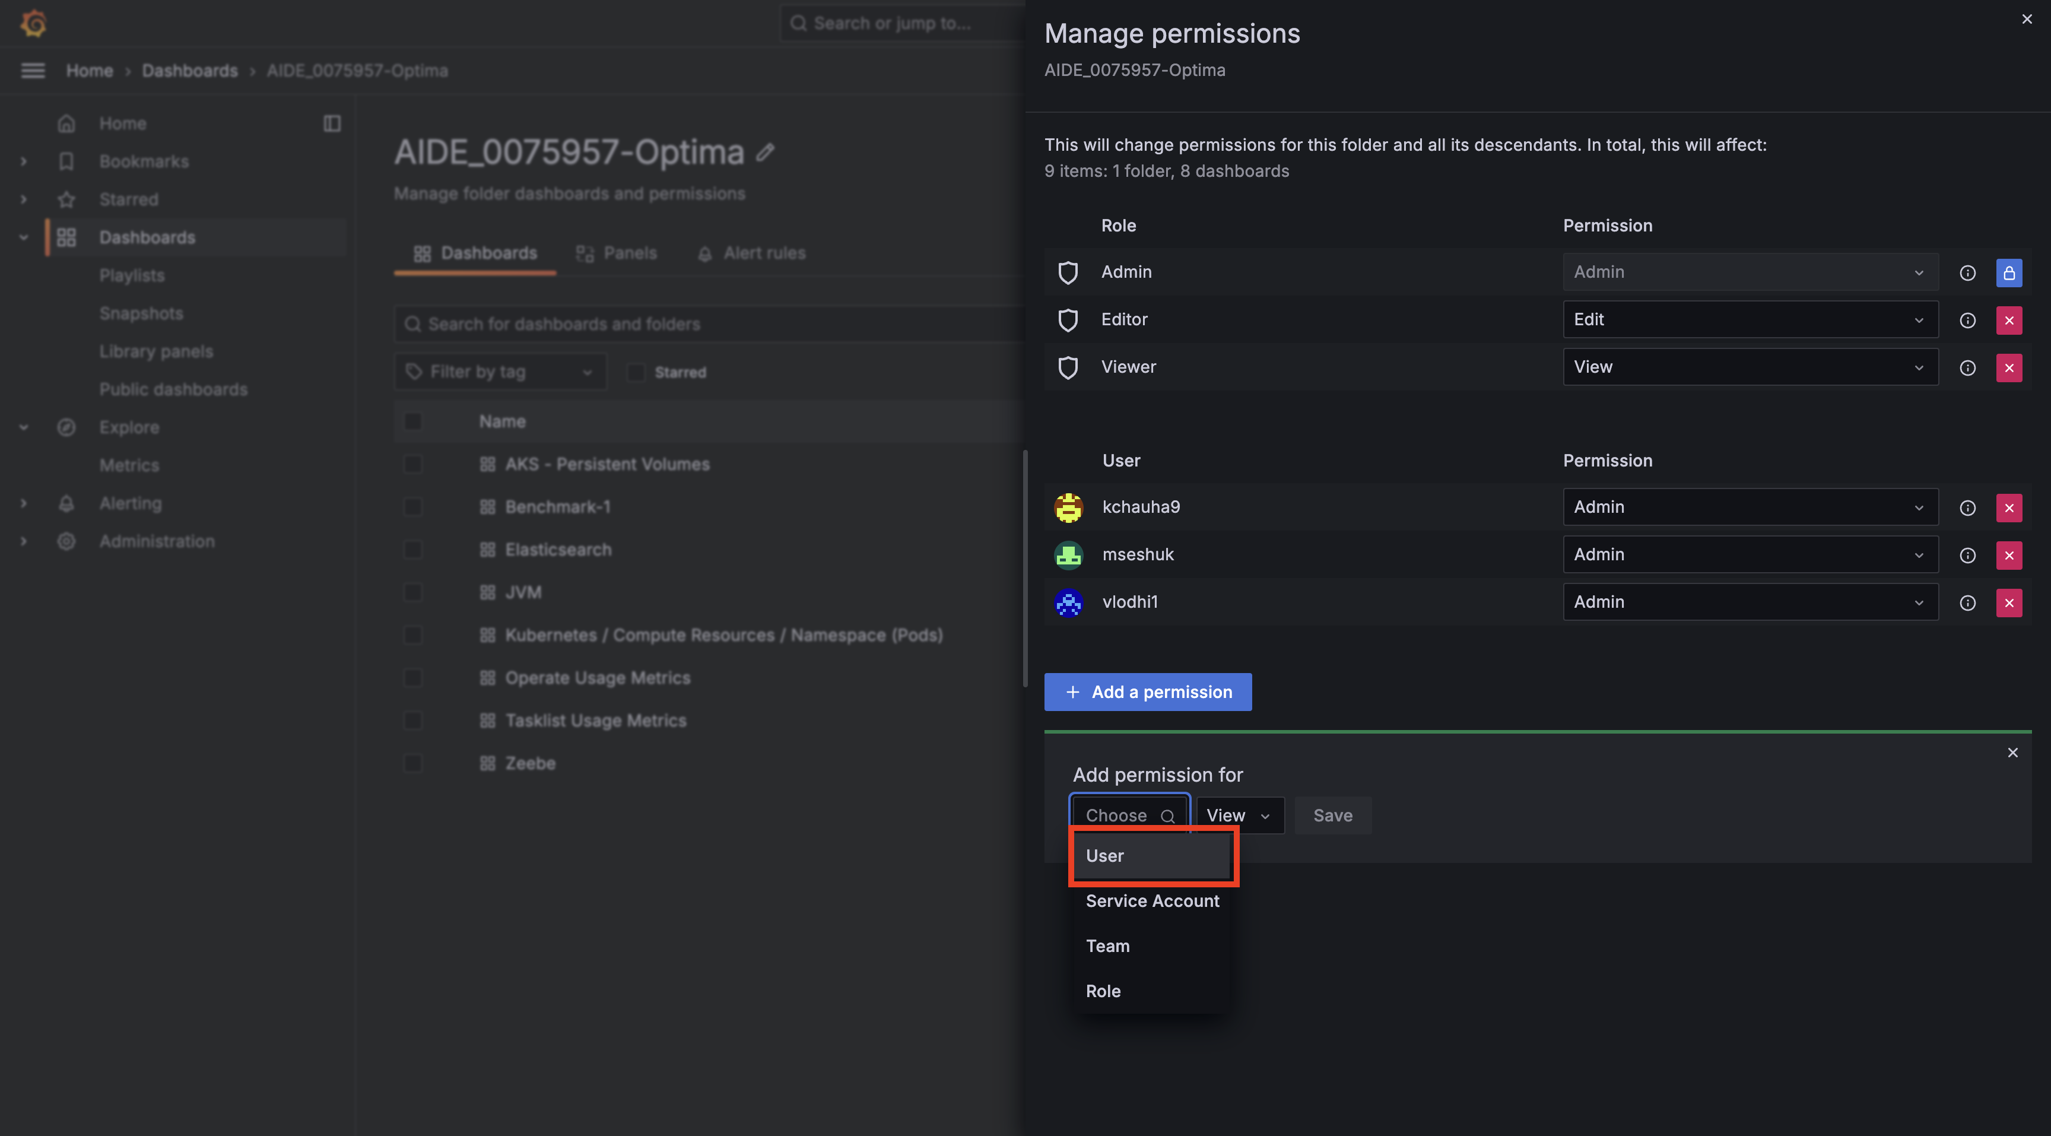Screen dimensions: 2051x1136
Task: Show info for kchauha9's permission
Action: 1967,508
